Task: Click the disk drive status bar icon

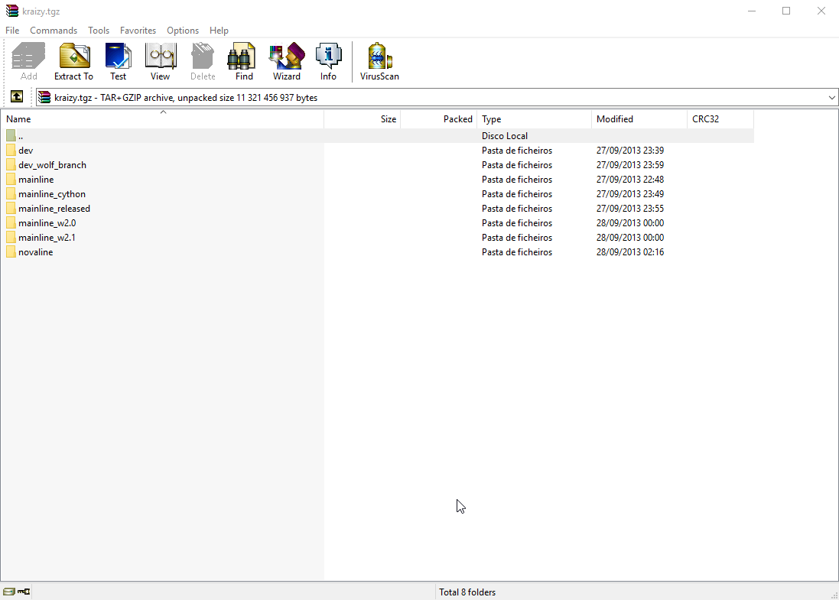Action: coord(8,592)
